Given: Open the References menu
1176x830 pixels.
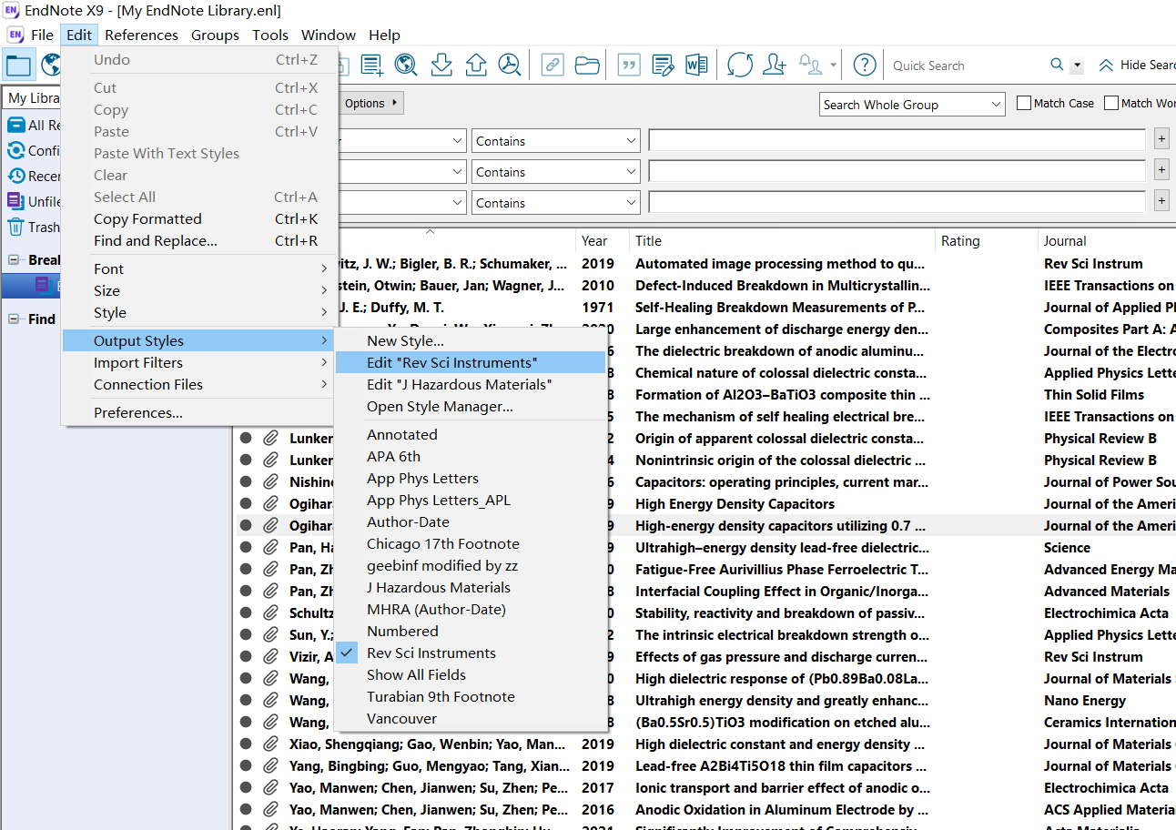Looking at the screenshot, I should 141,35.
